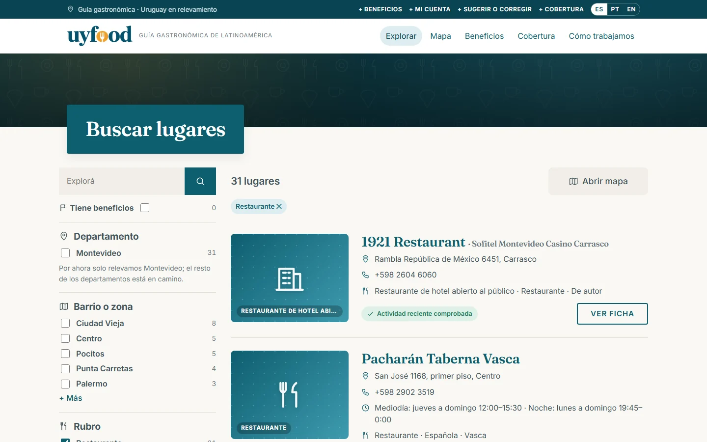Open the Pacharán Taberna Vasca title link
The image size is (707, 442).
click(440, 359)
